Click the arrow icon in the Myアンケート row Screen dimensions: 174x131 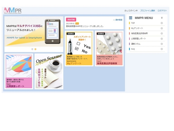pos(162,28)
